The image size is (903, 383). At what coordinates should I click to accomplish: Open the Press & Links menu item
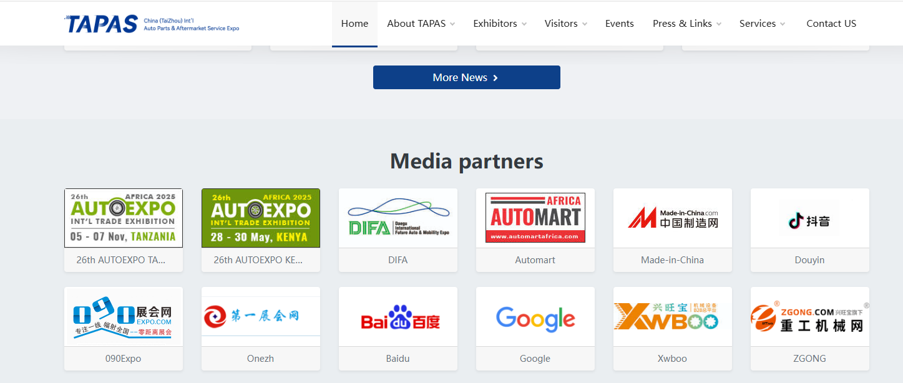click(682, 24)
